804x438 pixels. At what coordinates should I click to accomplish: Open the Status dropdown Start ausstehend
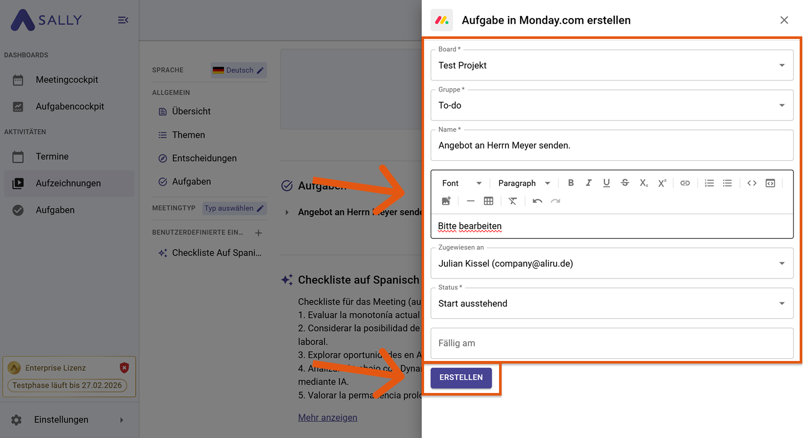612,303
